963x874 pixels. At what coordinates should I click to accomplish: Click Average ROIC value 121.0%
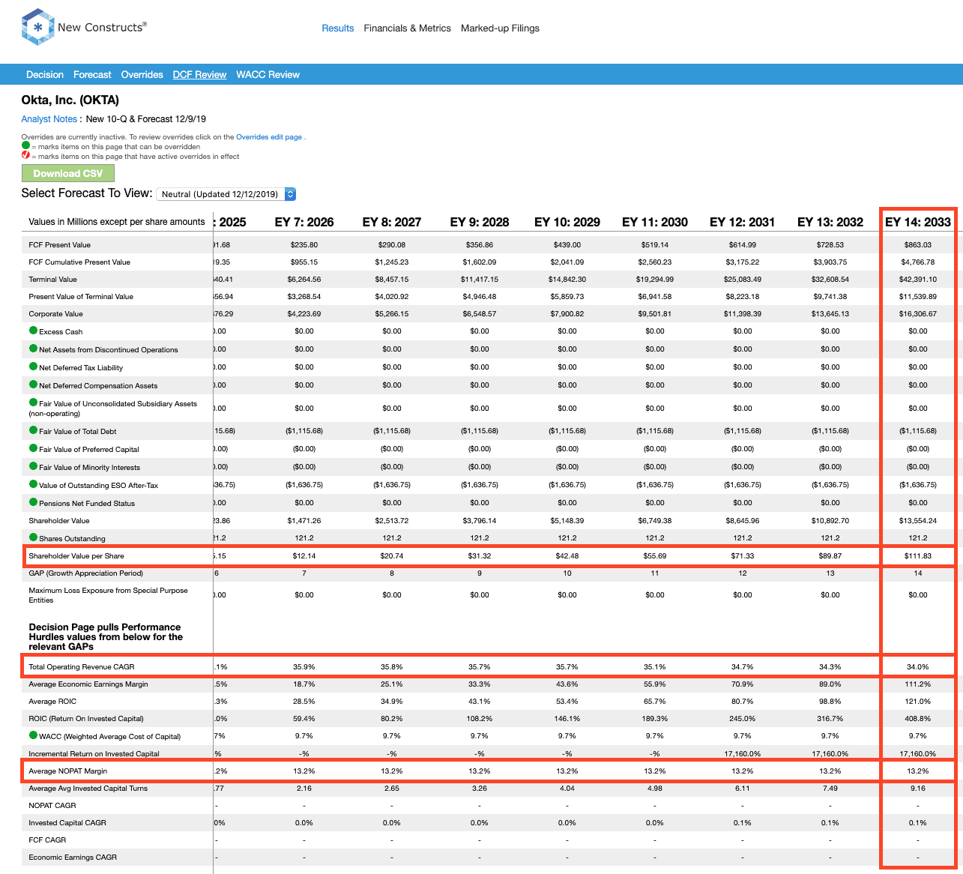point(918,702)
